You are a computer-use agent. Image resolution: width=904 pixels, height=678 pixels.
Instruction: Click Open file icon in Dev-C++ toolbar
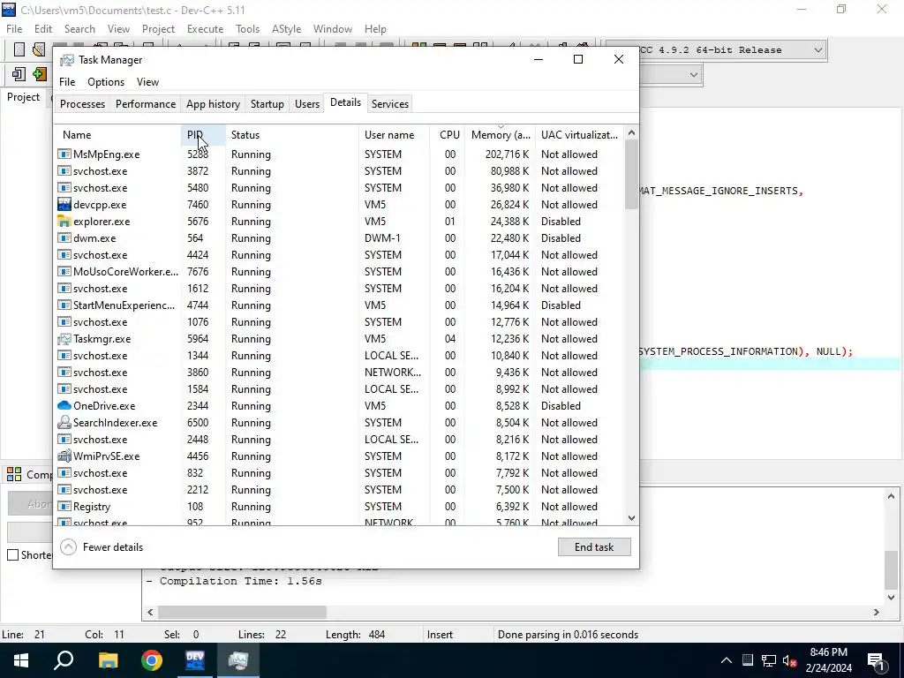point(39,50)
